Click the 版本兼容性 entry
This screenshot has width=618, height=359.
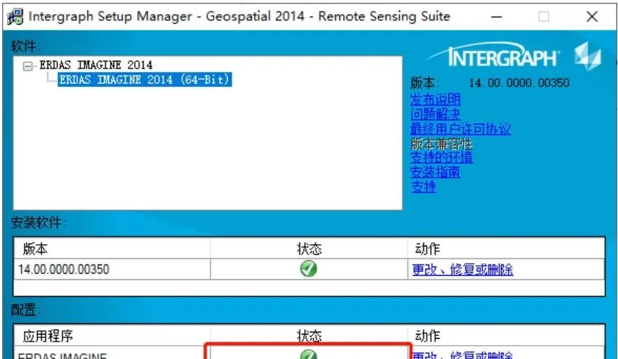tap(442, 143)
